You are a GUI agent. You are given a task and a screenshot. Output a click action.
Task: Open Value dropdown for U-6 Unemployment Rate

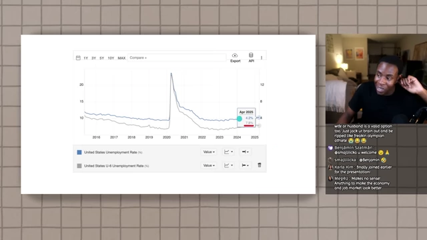[209, 165]
